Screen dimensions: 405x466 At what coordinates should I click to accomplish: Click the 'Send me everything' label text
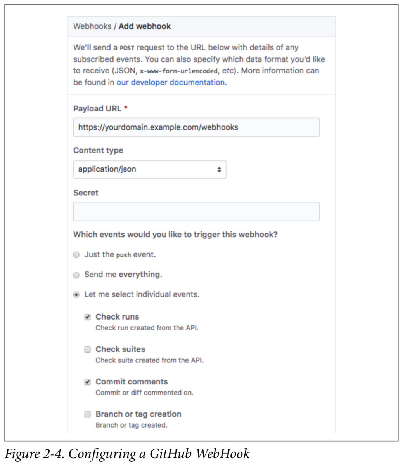(x=123, y=275)
